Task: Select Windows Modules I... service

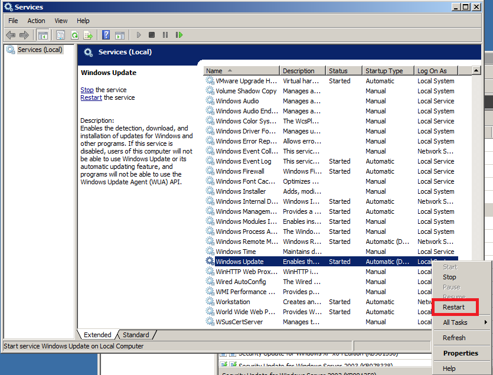Action: click(330, 221)
